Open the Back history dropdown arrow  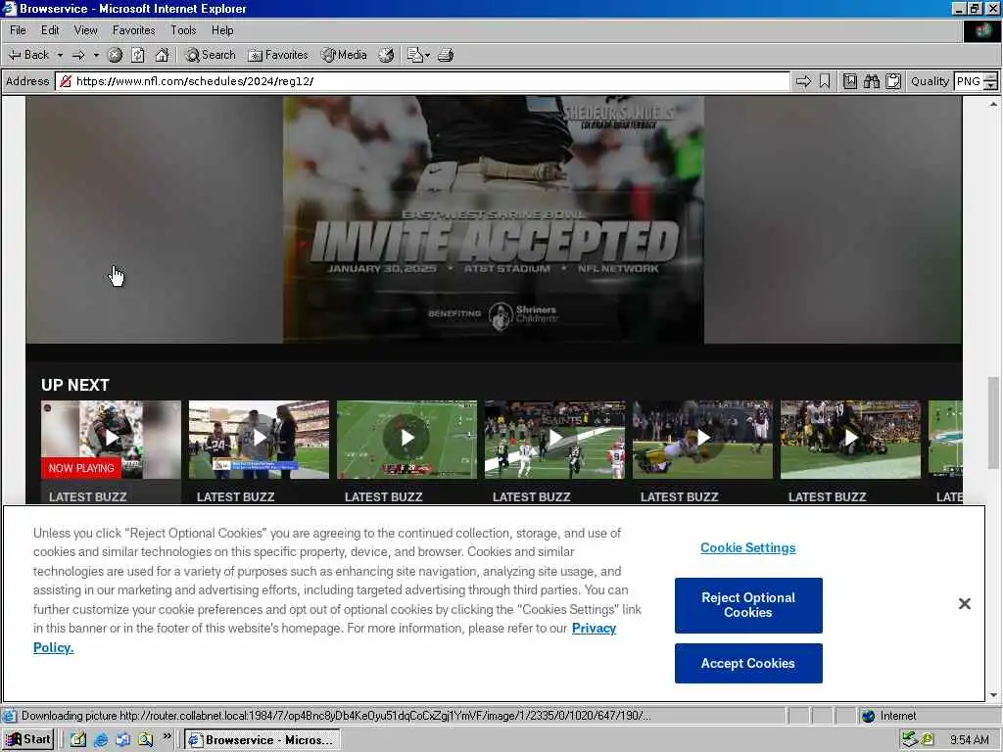tap(60, 55)
